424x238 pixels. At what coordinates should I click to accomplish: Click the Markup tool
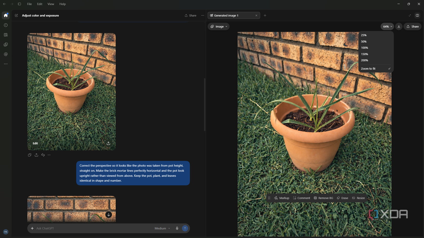point(282,198)
